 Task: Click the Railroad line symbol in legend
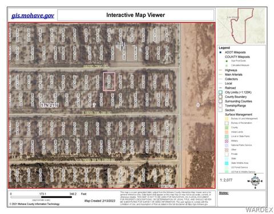tap(220, 88)
